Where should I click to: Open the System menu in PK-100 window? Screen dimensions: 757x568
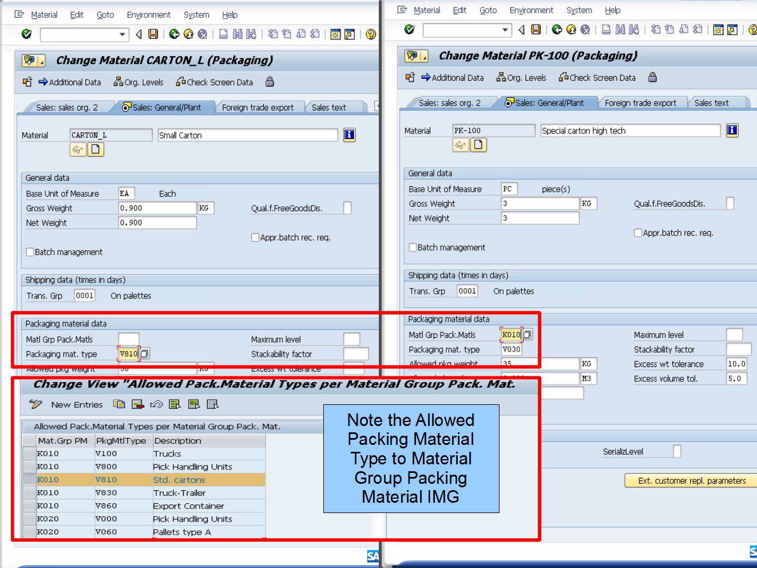click(579, 10)
